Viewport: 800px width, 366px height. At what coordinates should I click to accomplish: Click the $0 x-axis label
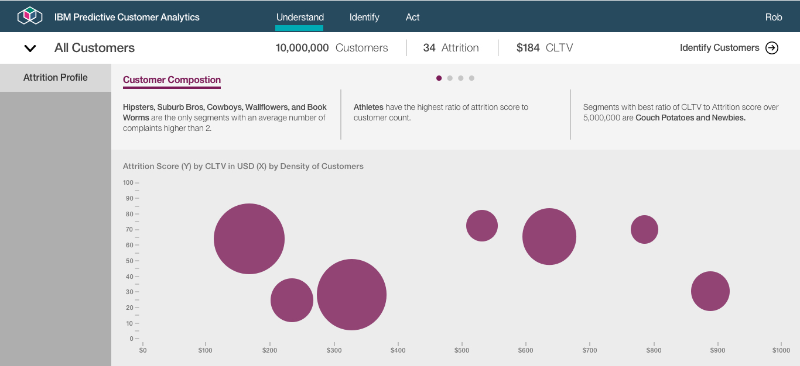point(143,350)
